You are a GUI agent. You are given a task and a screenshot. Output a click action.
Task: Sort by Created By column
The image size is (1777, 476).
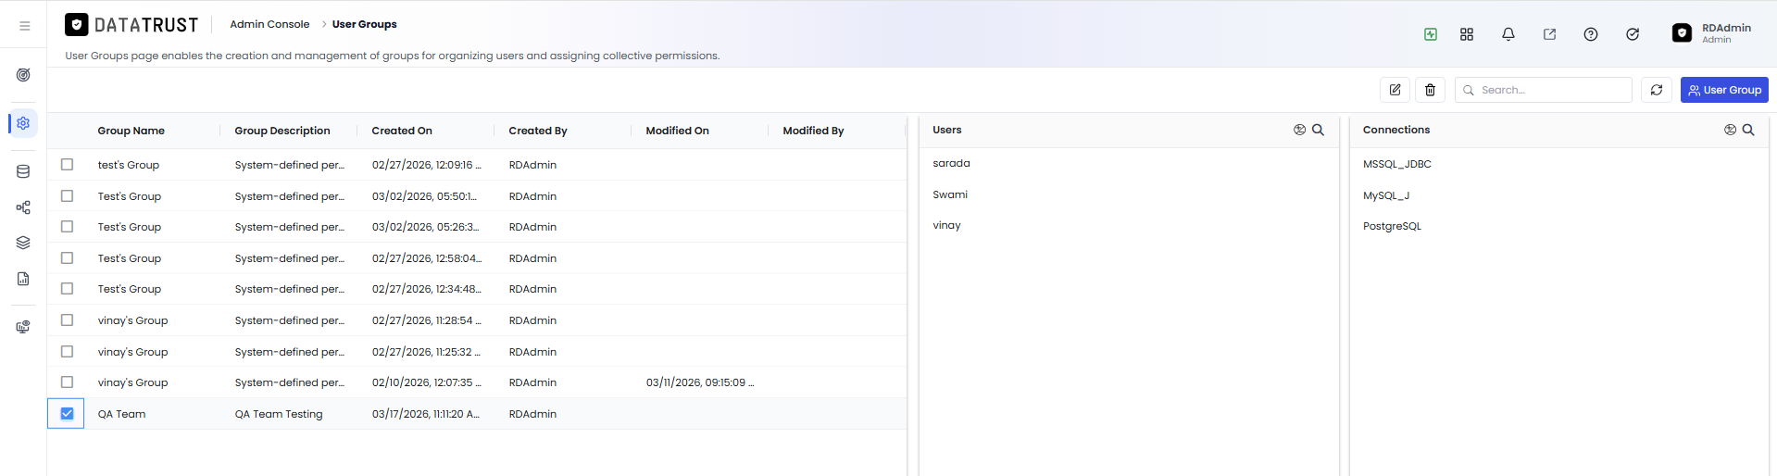(538, 131)
